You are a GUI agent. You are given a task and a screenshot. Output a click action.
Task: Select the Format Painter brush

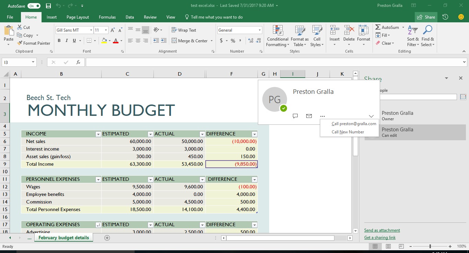coord(20,43)
